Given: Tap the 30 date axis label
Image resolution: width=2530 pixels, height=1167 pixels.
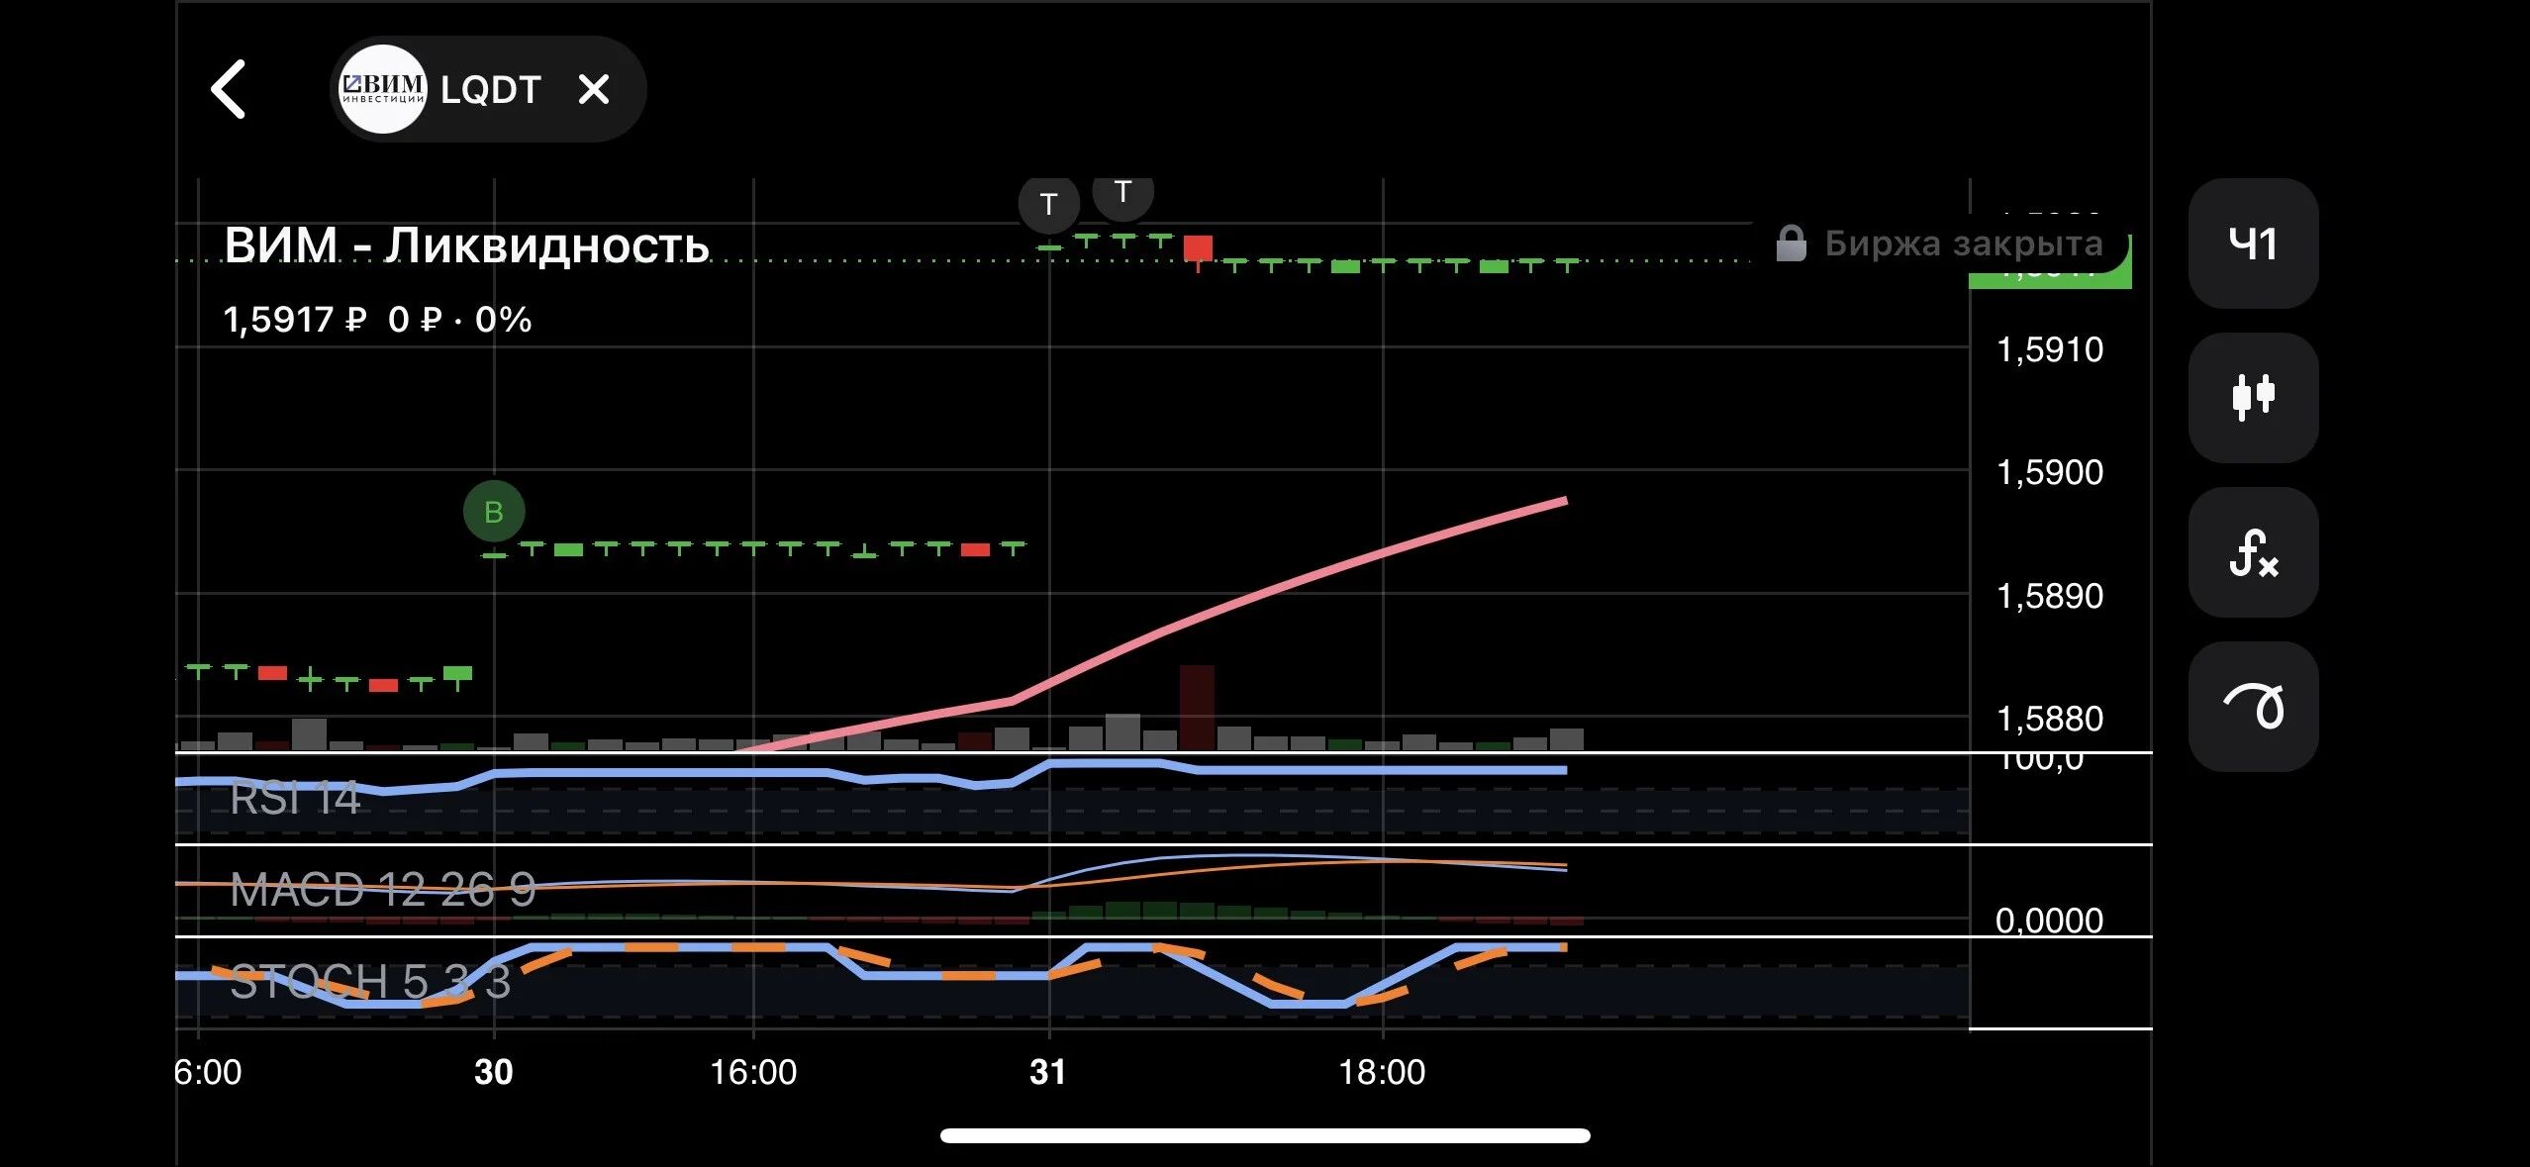Looking at the screenshot, I should click(x=494, y=1072).
